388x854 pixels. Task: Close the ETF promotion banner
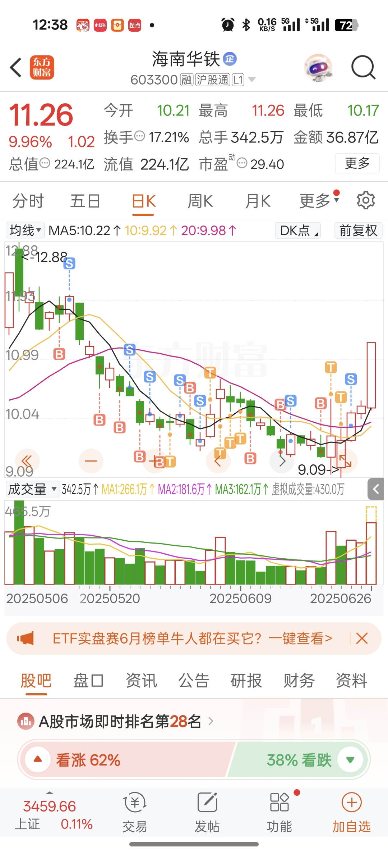pyautogui.click(x=362, y=639)
